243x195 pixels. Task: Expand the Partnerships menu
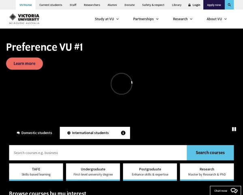pos(146,19)
